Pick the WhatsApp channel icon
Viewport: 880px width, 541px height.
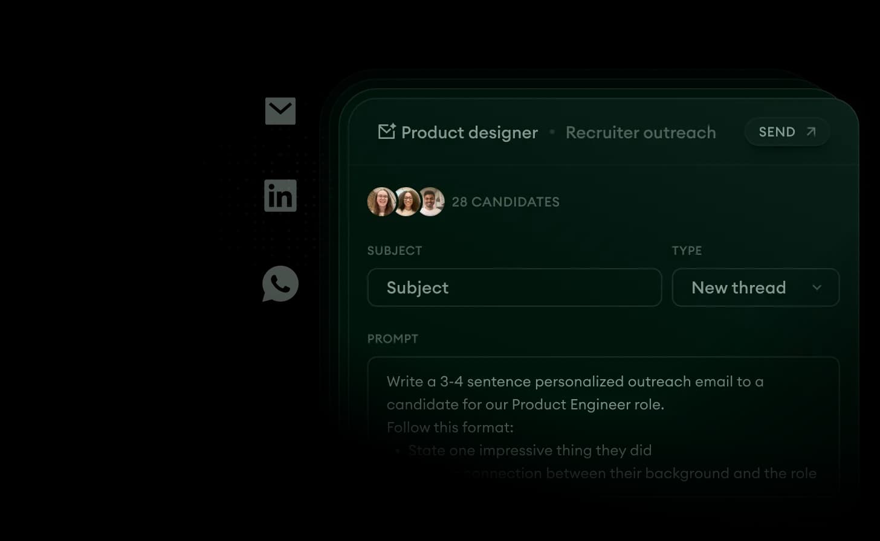[280, 283]
